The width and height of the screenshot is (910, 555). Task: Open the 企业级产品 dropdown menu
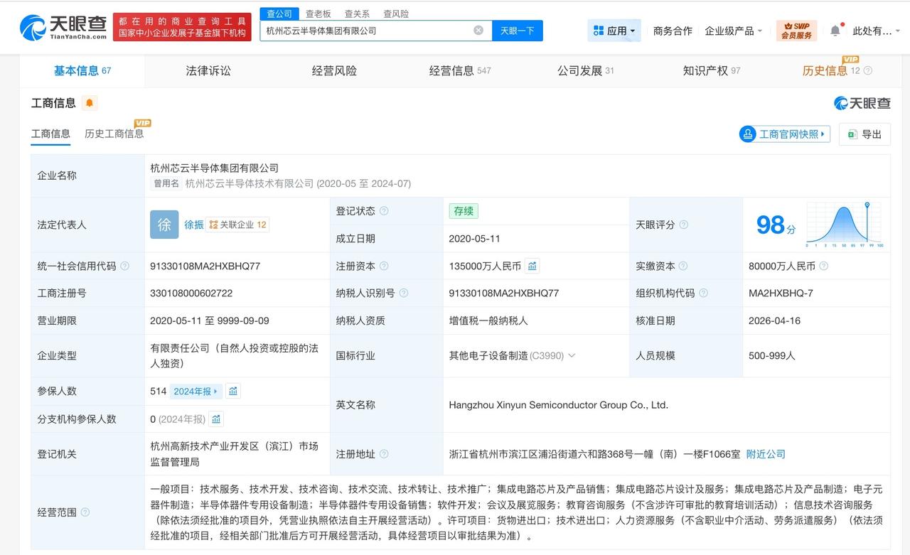point(734,31)
